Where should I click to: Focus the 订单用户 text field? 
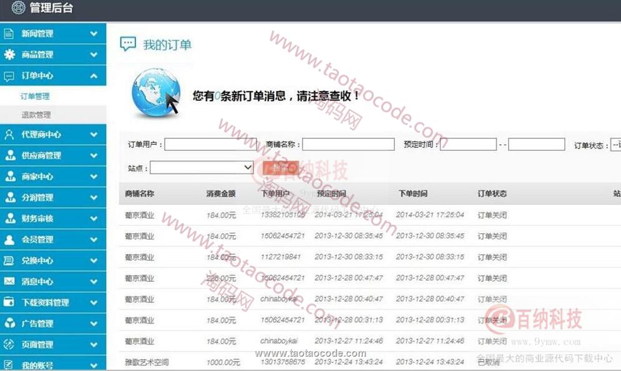click(210, 145)
